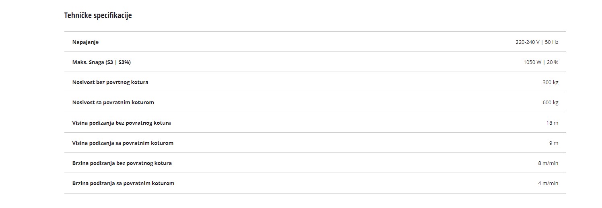This screenshot has width=602, height=208.
Task: Click the 220-240 V | 50 Hz value
Action: coord(537,42)
